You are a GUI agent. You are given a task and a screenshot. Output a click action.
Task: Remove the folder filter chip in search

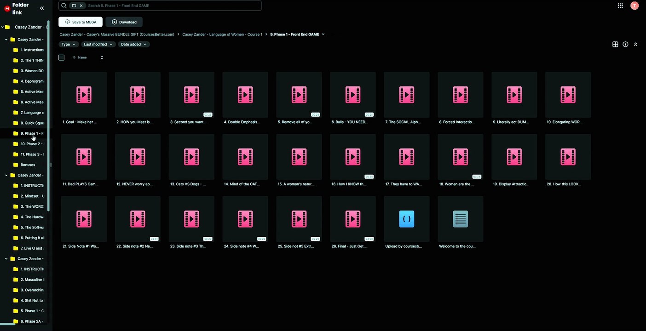81,6
